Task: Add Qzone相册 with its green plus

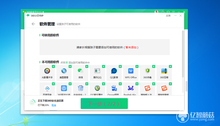Action: (120, 84)
